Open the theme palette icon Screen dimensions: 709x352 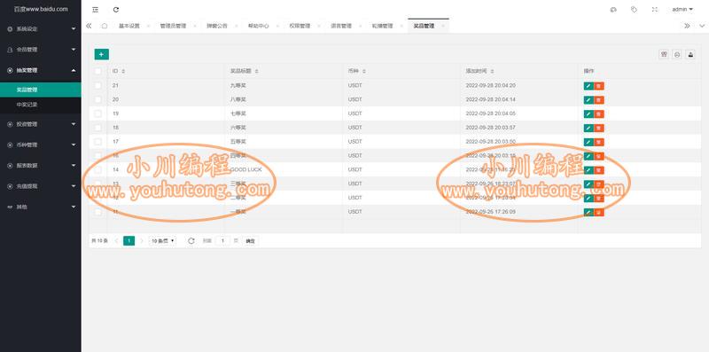click(613, 10)
